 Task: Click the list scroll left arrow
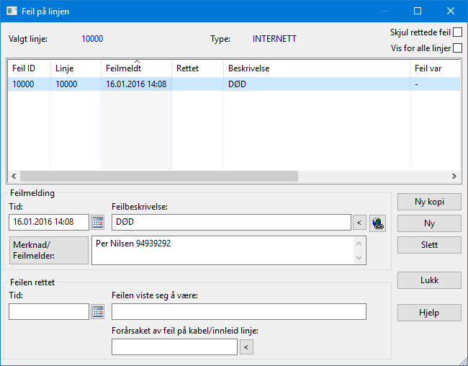[x=14, y=177]
